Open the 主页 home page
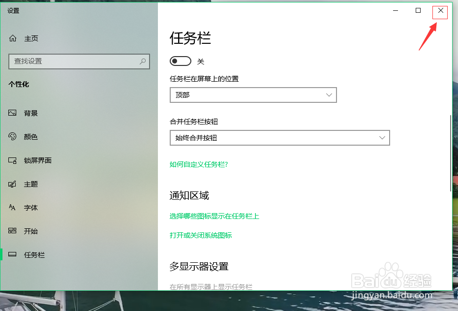 [31, 38]
